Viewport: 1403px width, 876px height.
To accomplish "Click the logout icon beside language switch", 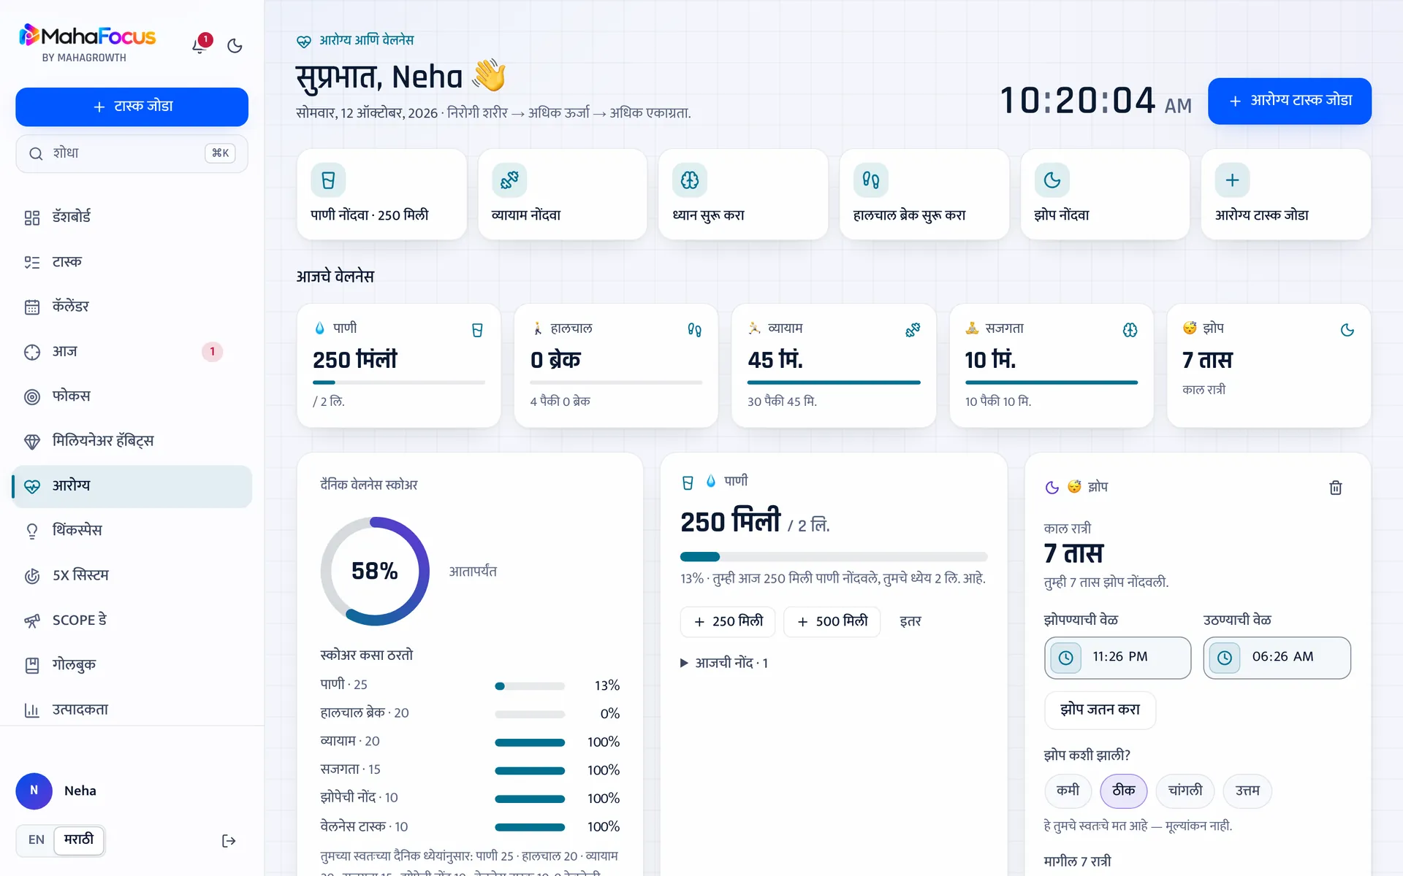I will [229, 841].
